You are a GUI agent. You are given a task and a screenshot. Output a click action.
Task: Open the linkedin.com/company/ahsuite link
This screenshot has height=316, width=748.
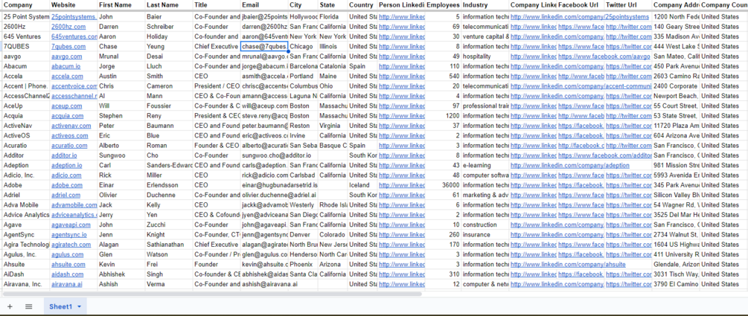(568, 264)
